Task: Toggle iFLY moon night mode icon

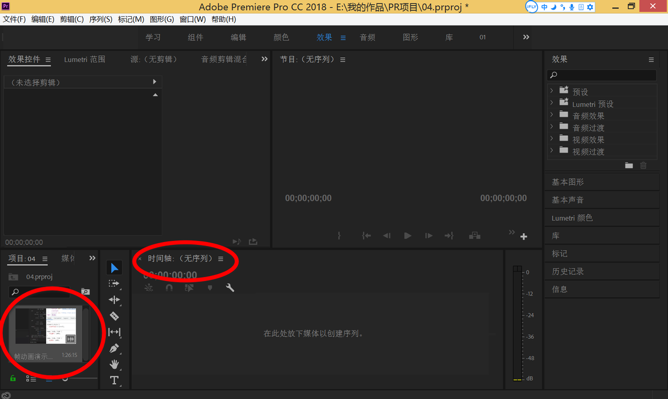Action: pos(553,7)
